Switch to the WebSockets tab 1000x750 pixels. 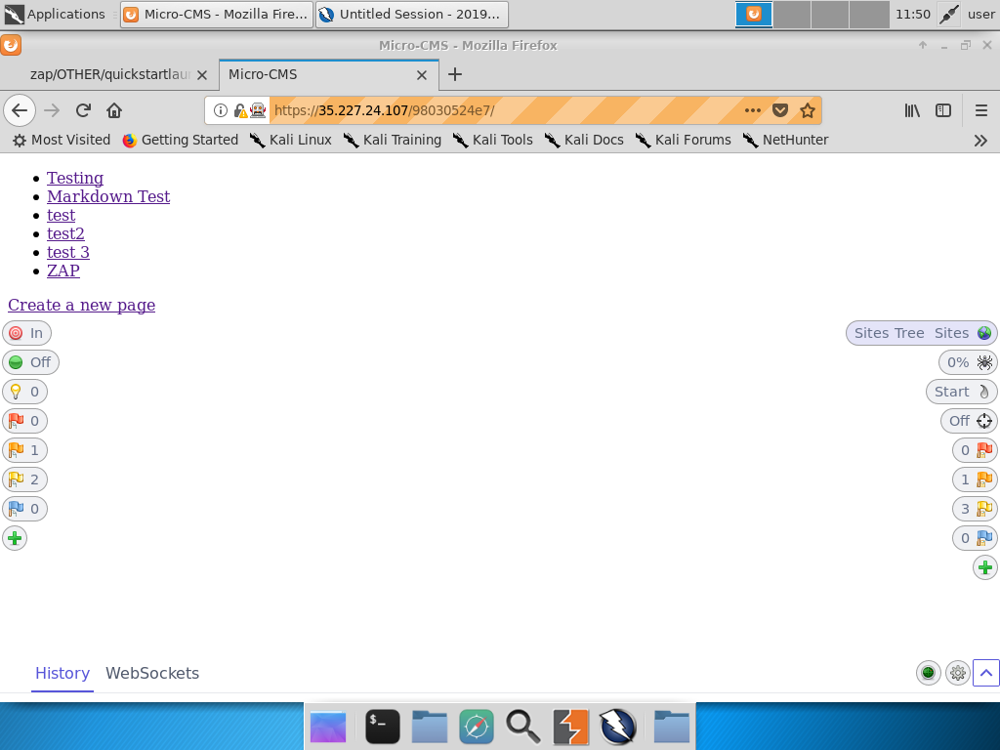click(152, 674)
